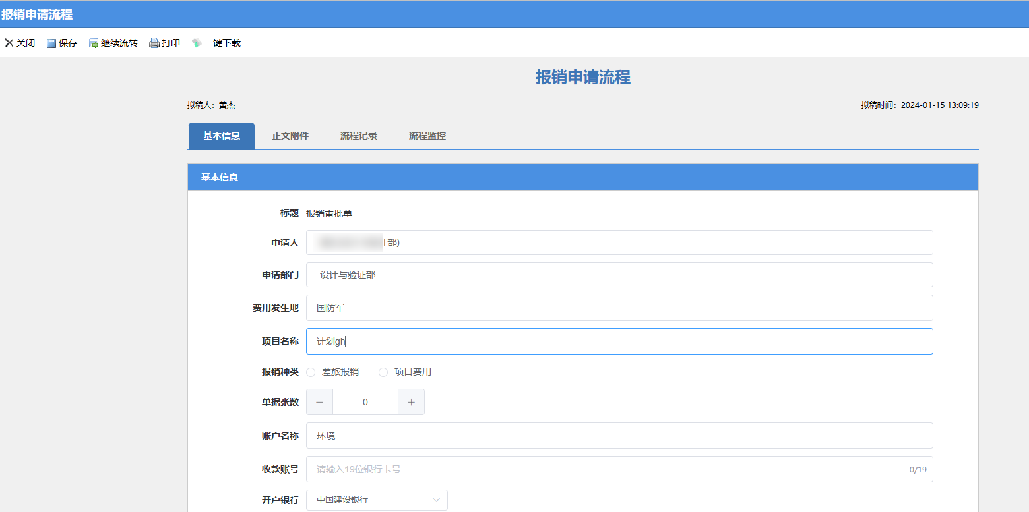
Task: Expand 中国建设银行 dropdown arrow
Action: click(436, 500)
